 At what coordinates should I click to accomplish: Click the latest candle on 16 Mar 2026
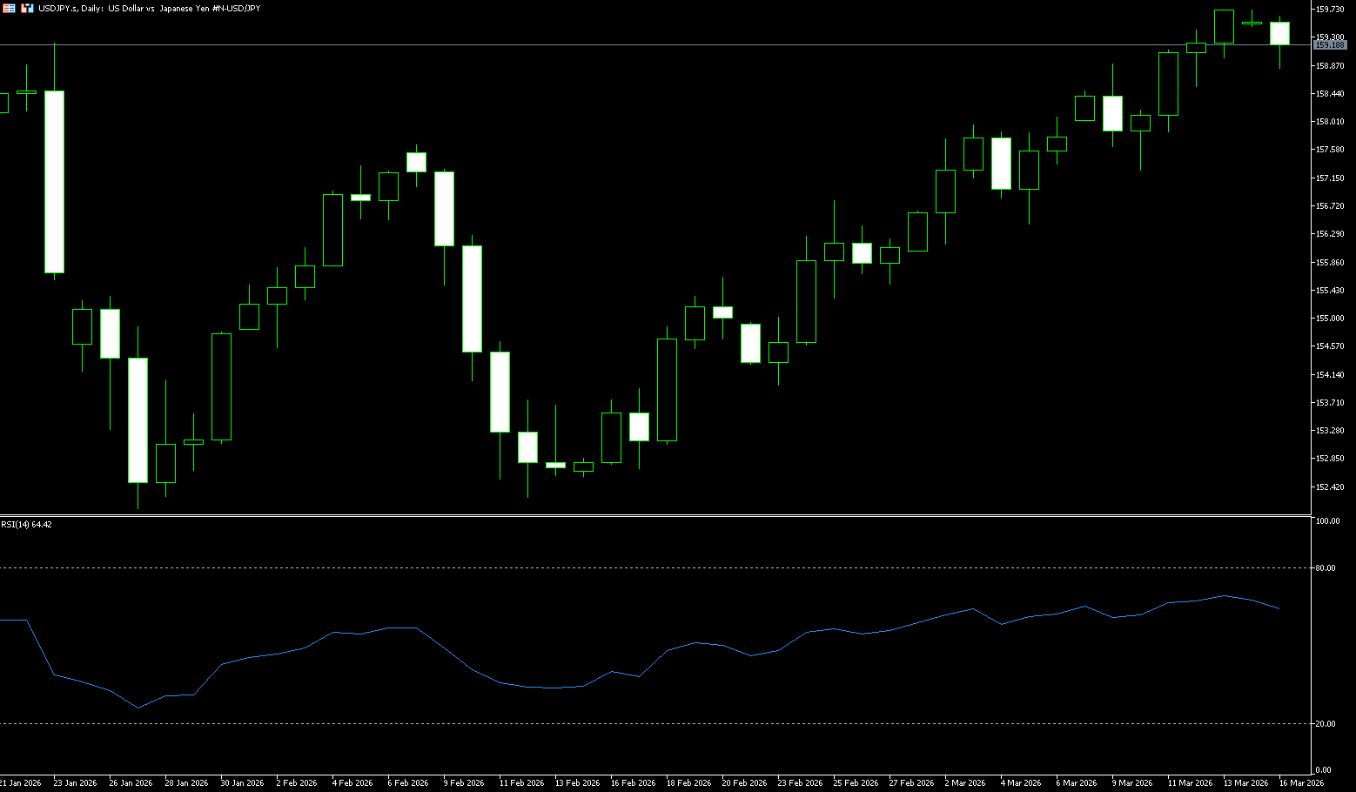click(x=1279, y=33)
